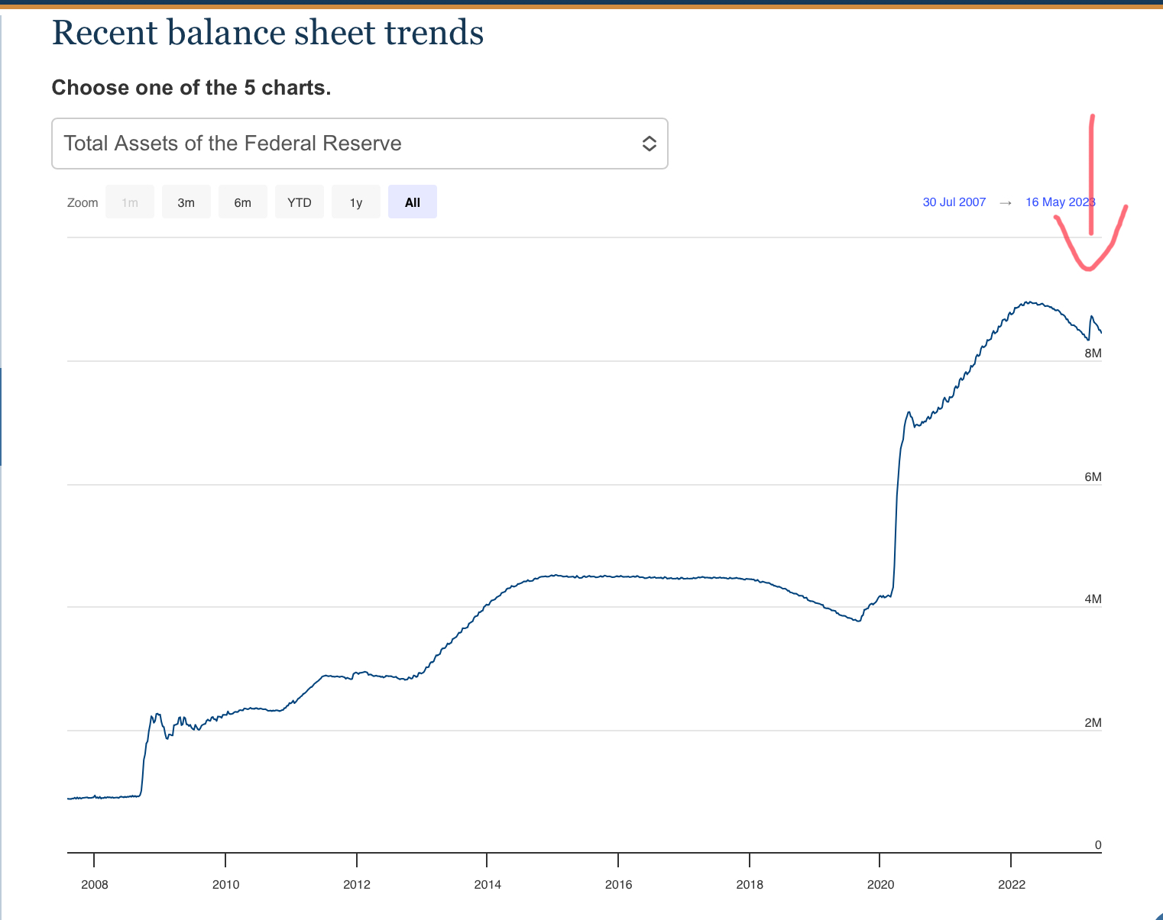Click the 4M y-axis label
The height and width of the screenshot is (920, 1163).
coord(1093,599)
